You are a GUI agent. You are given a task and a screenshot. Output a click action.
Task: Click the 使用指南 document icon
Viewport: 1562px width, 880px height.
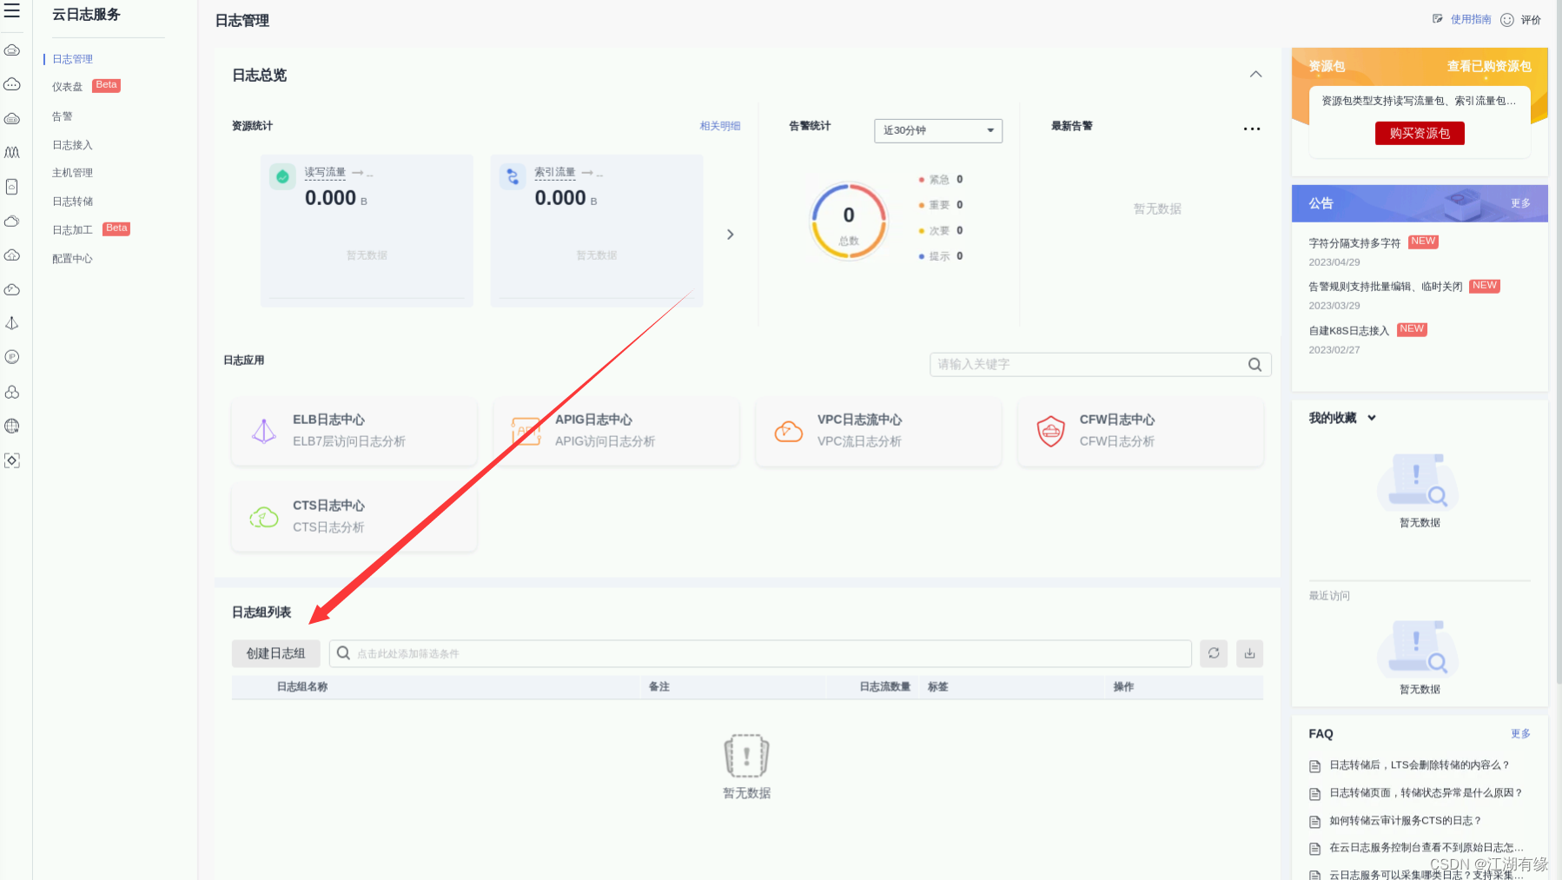click(x=1438, y=19)
